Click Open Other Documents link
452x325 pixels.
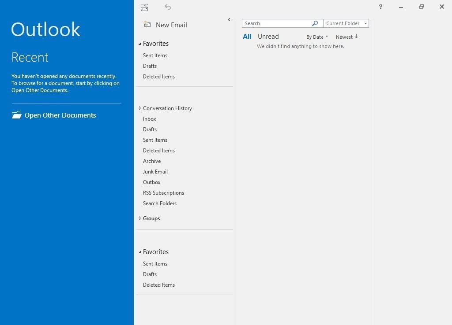60,115
